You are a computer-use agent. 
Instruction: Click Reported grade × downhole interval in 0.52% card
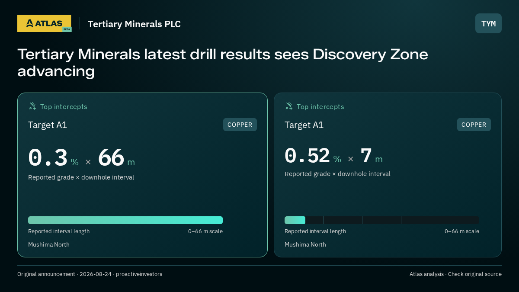(337, 174)
